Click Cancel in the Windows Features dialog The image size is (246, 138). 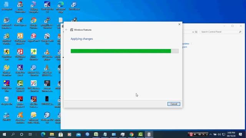pyautogui.click(x=174, y=104)
